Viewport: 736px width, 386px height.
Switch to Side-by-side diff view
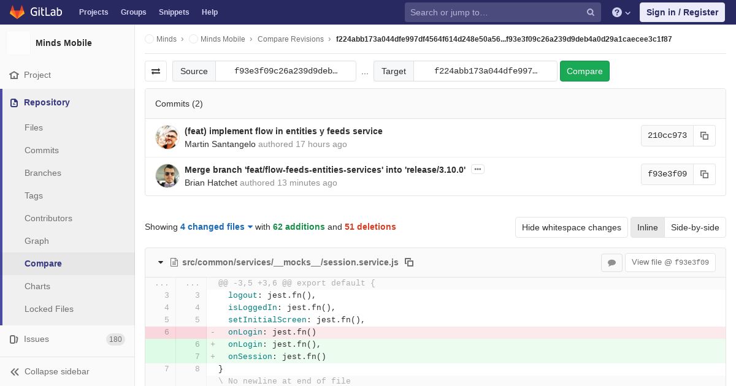coord(695,227)
